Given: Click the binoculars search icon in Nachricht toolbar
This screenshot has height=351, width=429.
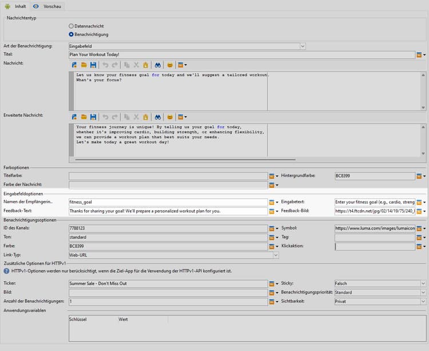Looking at the screenshot, I should pyautogui.click(x=158, y=65).
